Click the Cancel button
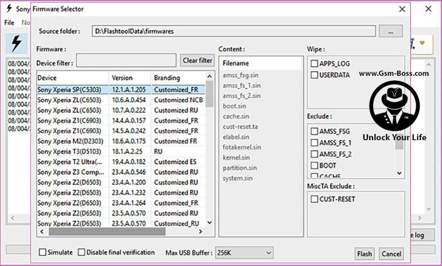Image resolution: width=442 pixels, height=266 pixels. (x=391, y=254)
